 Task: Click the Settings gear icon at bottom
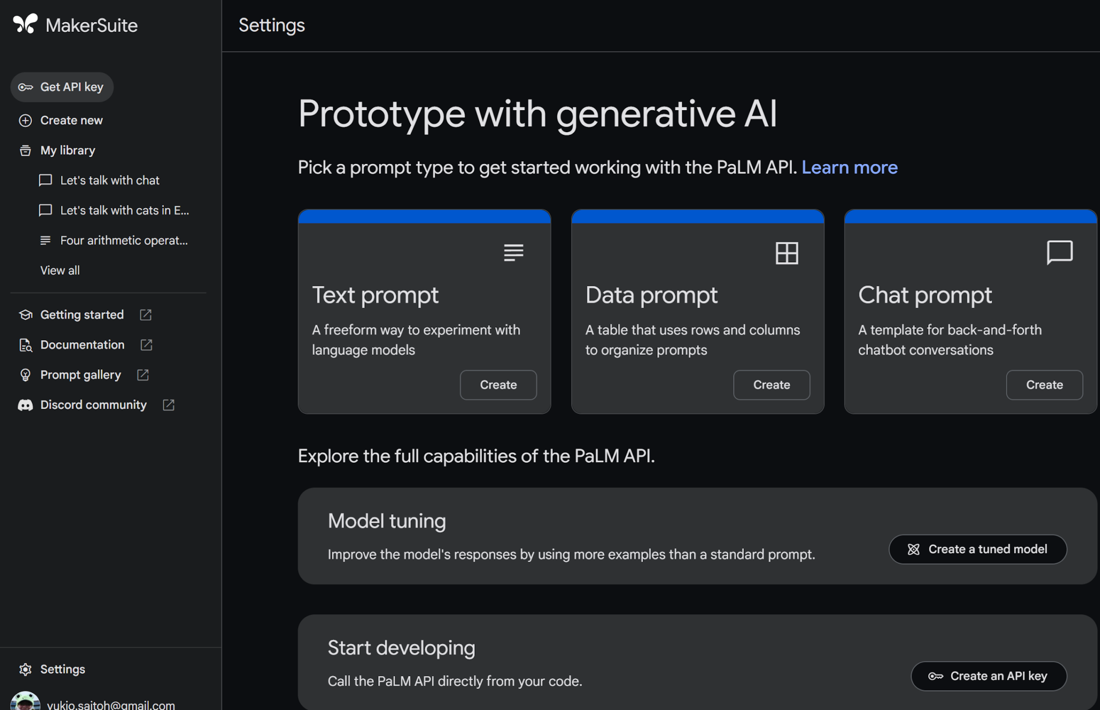point(26,669)
